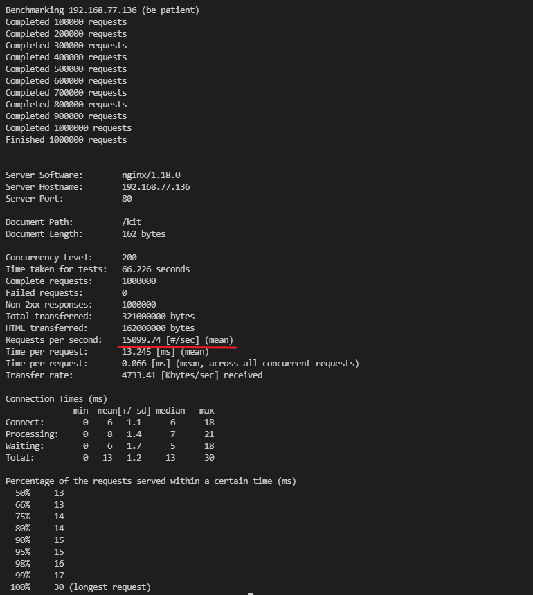Click the Finished 1000000 requests line

click(x=66, y=140)
